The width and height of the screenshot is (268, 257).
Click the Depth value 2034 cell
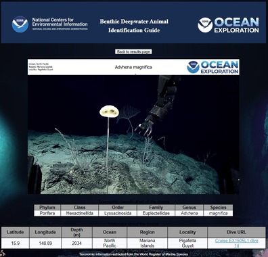76,243
